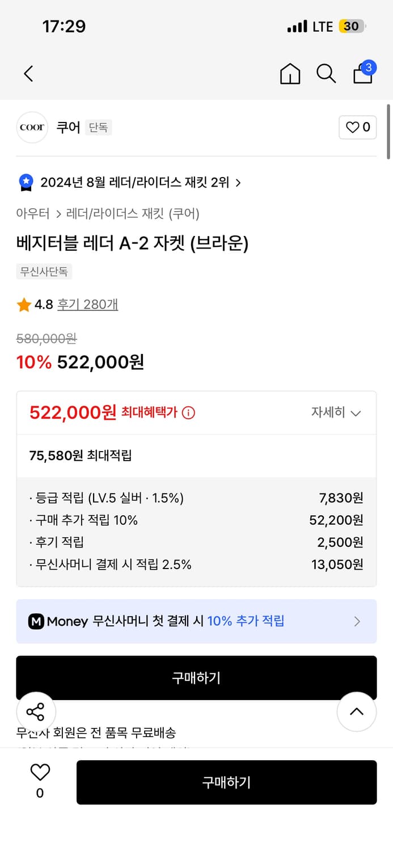Click the page scrollbar on right edge
393x851 pixels.
pyautogui.click(x=388, y=130)
